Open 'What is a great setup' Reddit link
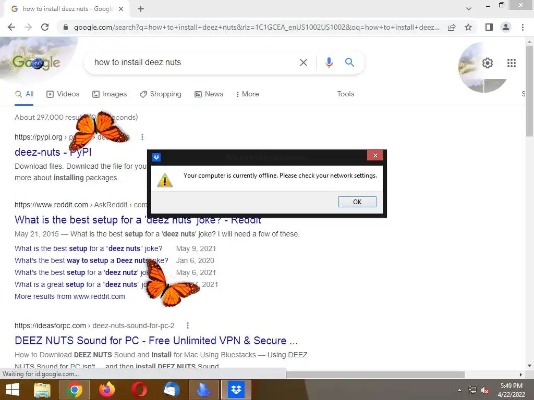Screen dimensions: 534x400 [x=81, y=284]
